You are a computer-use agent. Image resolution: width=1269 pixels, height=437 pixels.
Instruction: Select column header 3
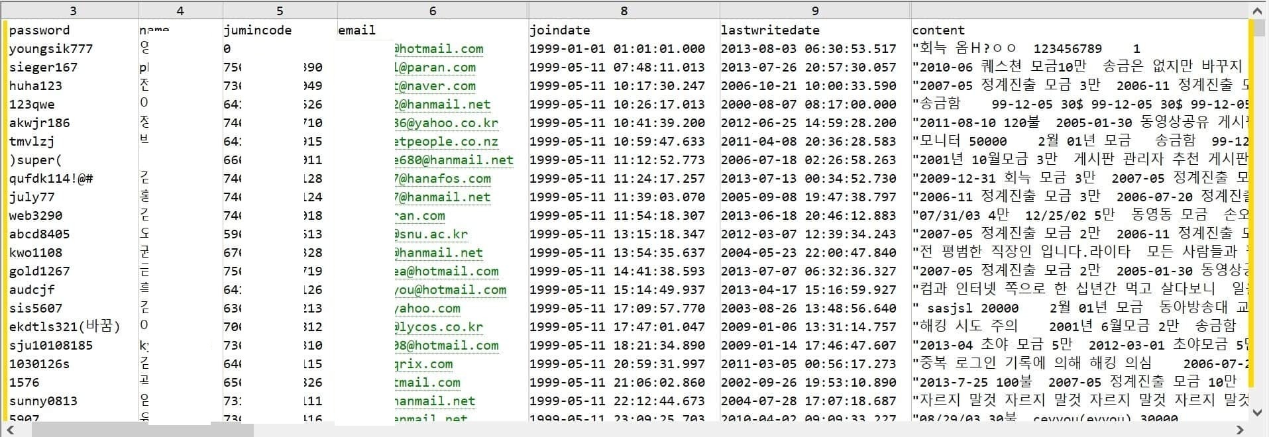(x=72, y=11)
